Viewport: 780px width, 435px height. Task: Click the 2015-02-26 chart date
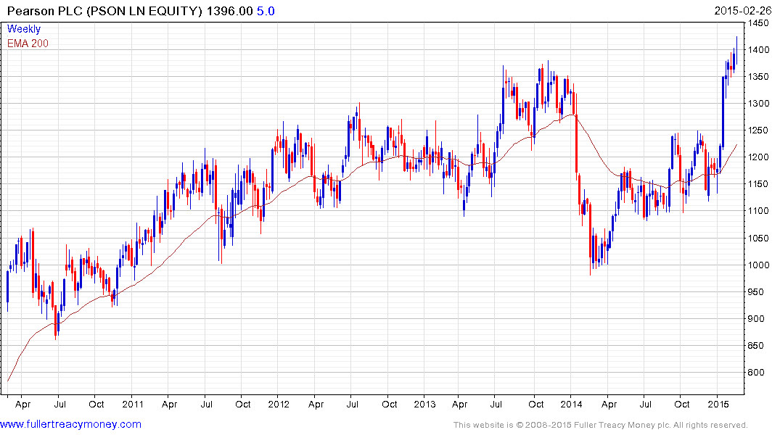[x=743, y=11]
